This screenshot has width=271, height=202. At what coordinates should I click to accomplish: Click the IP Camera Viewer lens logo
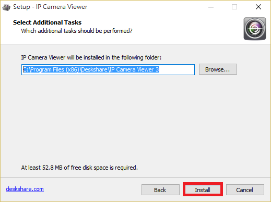coord(255,29)
